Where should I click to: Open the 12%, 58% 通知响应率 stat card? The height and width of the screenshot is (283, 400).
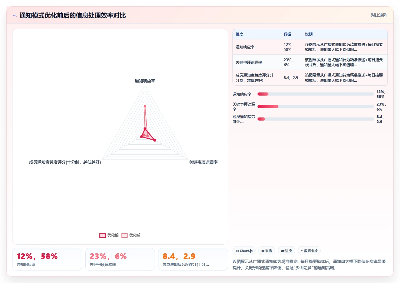(47, 259)
